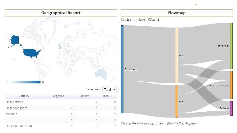Click United Kingdom Total value cell
Viewport: 237px width, 133px height.
point(108,108)
